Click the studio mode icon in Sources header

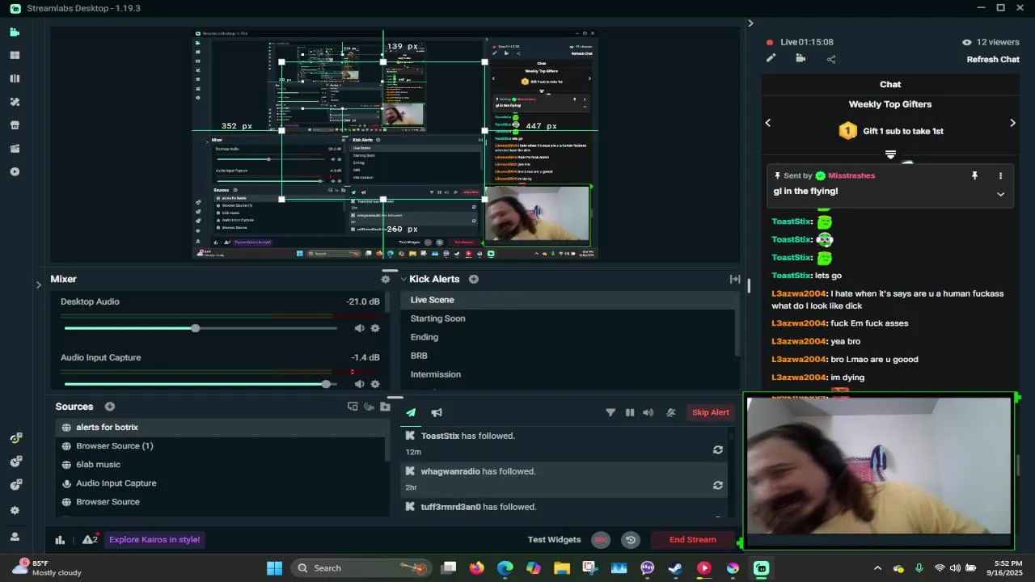pyautogui.click(x=353, y=407)
